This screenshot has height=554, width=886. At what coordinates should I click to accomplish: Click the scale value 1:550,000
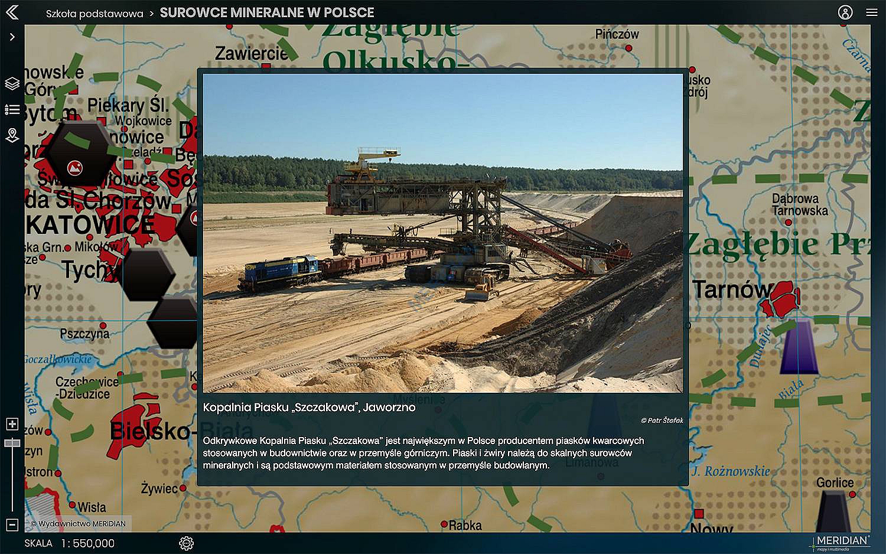(87, 543)
